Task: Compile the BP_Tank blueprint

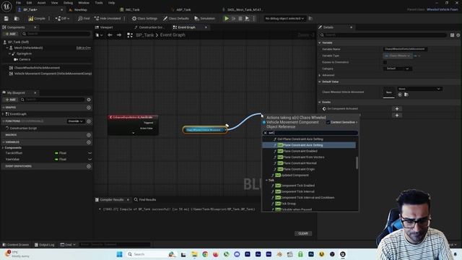Action: [37, 19]
